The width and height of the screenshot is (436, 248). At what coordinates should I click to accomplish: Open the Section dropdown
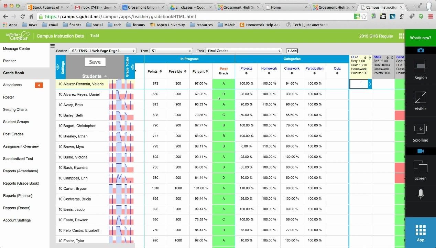click(x=102, y=51)
